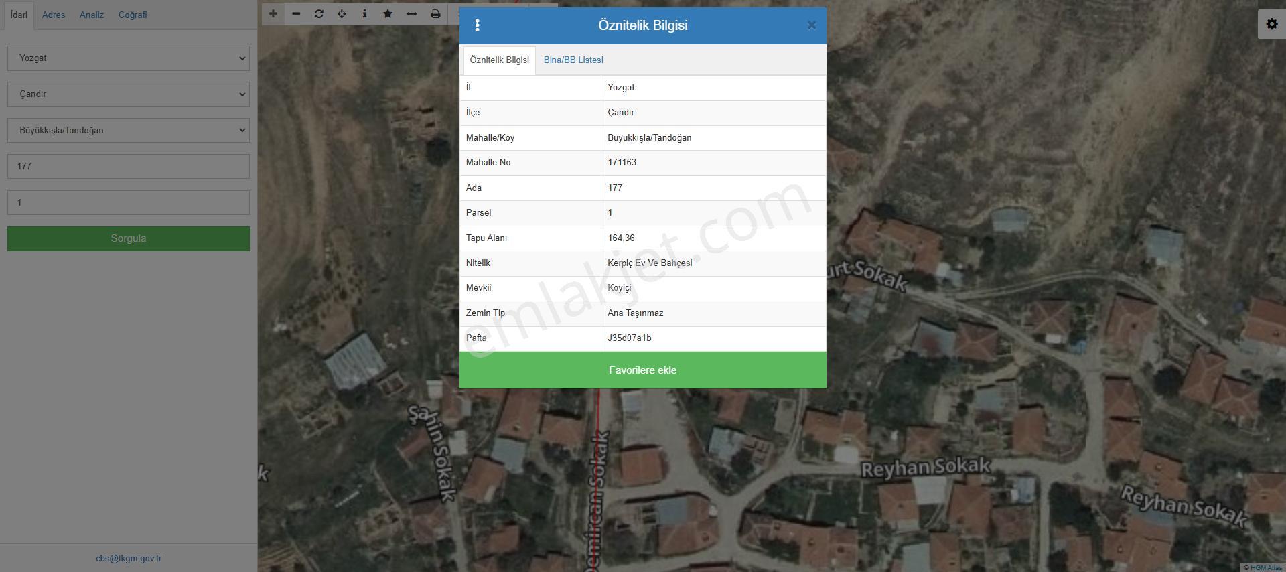Click the Mahalle No row label

point(488,163)
